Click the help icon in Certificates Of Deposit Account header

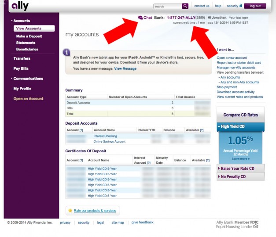[x=81, y=160]
